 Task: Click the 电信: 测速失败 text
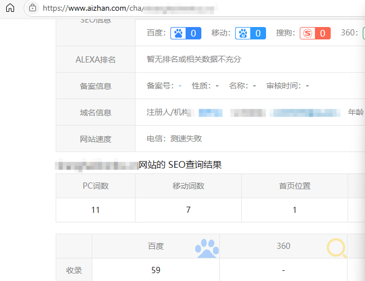click(x=174, y=139)
